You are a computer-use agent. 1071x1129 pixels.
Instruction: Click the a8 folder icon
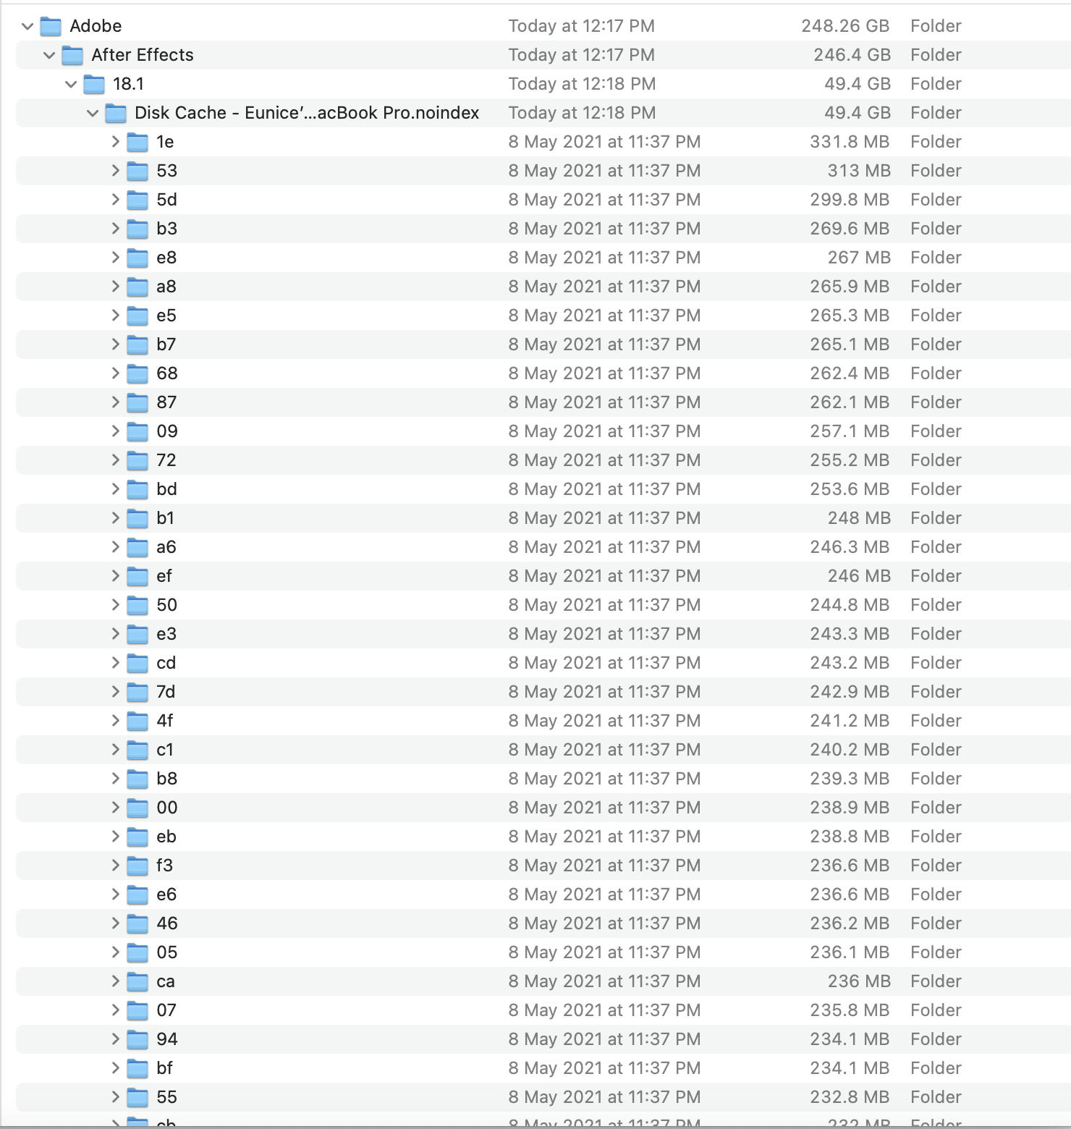pos(137,287)
